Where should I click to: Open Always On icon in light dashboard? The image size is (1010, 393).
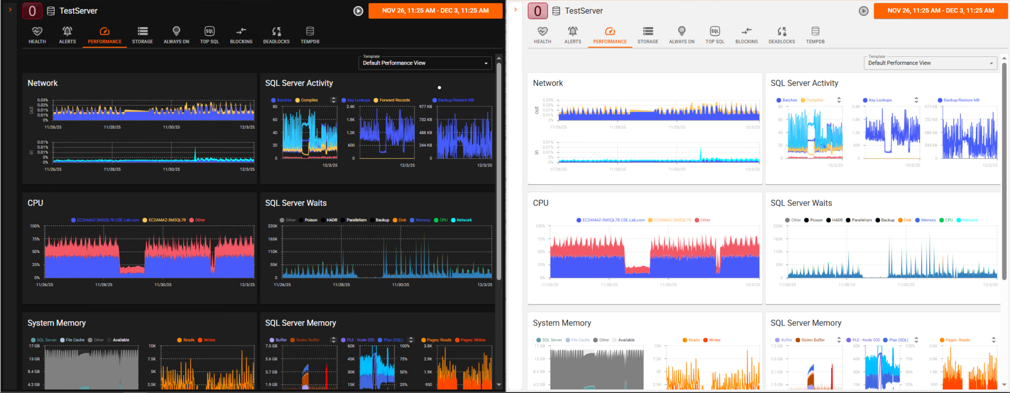click(x=682, y=31)
